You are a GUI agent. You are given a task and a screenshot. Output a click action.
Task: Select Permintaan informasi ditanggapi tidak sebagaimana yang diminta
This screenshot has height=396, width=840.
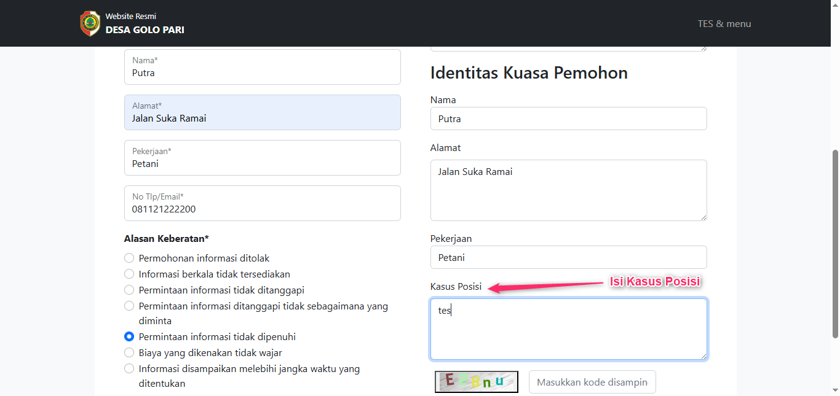click(x=129, y=306)
